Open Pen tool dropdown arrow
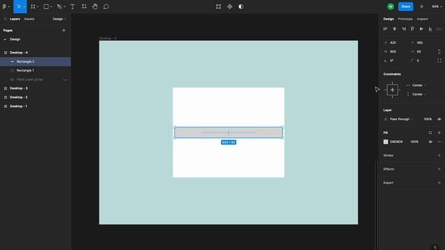The image size is (445, 250). [65, 7]
